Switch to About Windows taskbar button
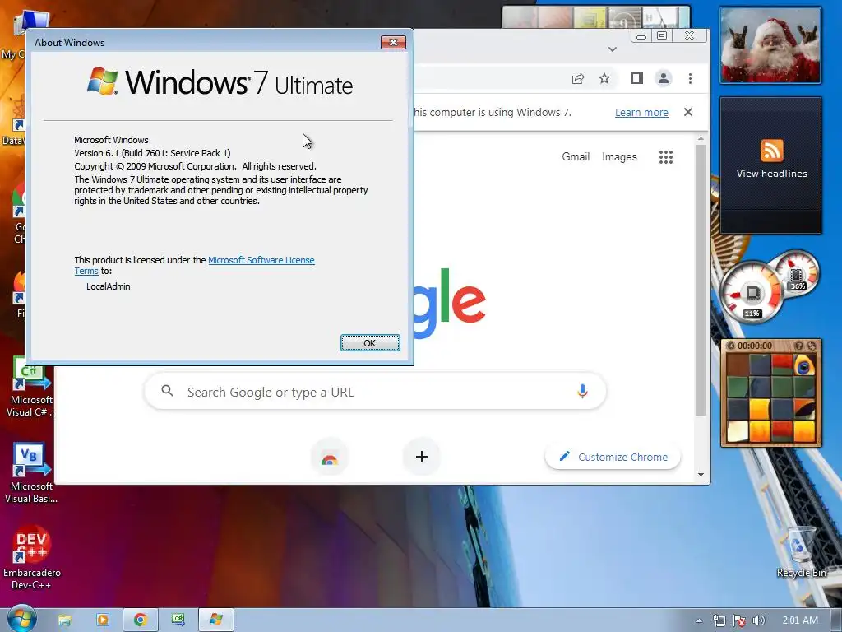 (x=216, y=620)
